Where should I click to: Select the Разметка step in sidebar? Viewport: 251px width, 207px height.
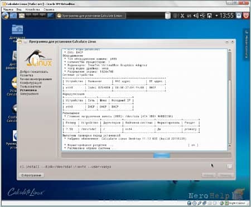[x=26, y=75]
